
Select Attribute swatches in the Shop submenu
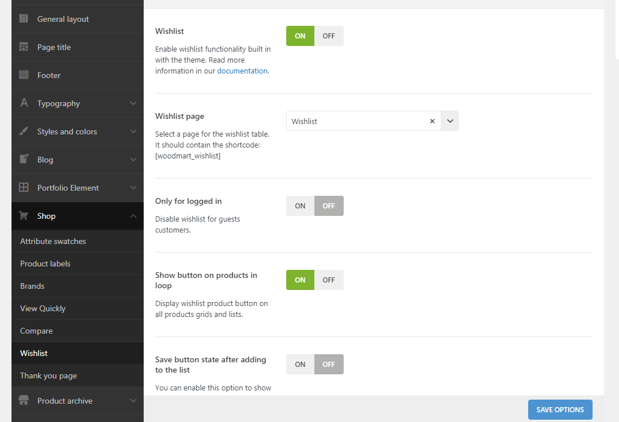point(53,241)
